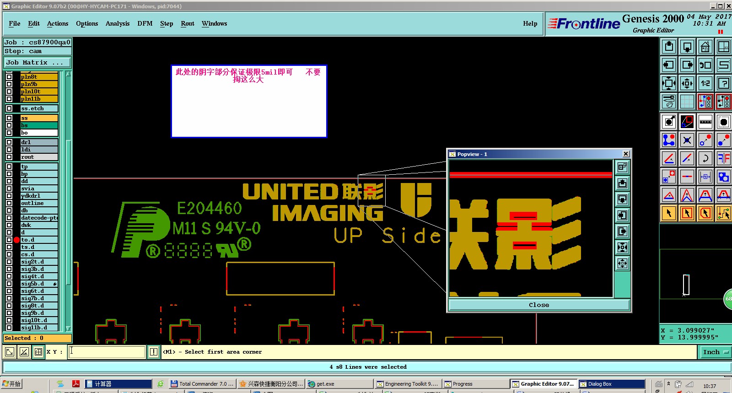The image size is (732, 393).
Task: Switch to Engineering Toolkit taskbar button
Action: point(407,384)
